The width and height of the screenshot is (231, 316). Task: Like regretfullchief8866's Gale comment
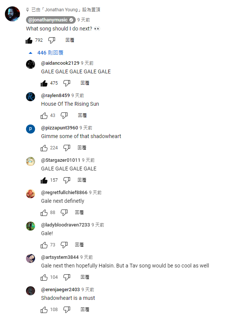tap(44, 213)
